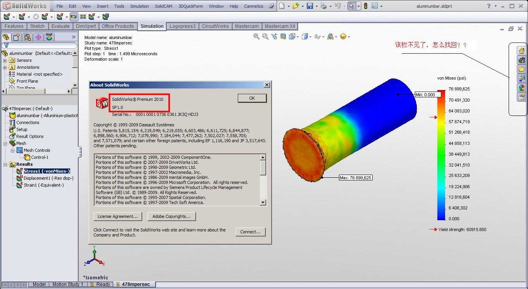Close the About SolidWorks dialog

click(x=267, y=85)
